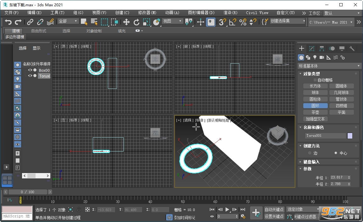Select the Lights category lightbulb icon

point(315,57)
